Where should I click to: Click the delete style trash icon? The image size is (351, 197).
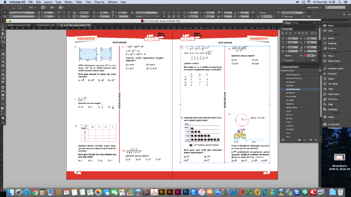point(316,140)
